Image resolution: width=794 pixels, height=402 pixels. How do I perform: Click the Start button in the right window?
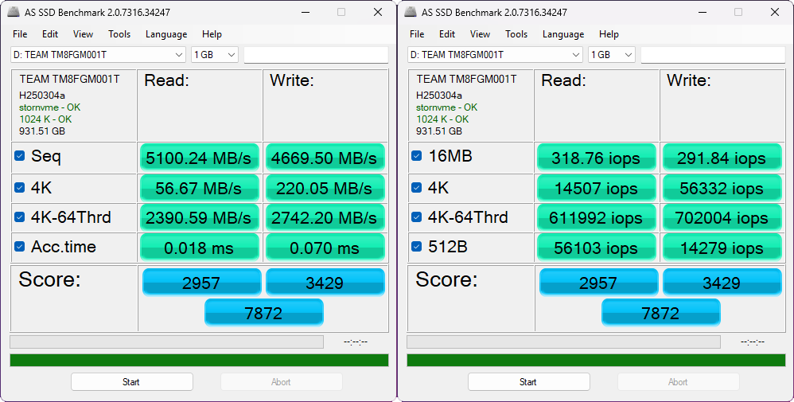pyautogui.click(x=528, y=382)
